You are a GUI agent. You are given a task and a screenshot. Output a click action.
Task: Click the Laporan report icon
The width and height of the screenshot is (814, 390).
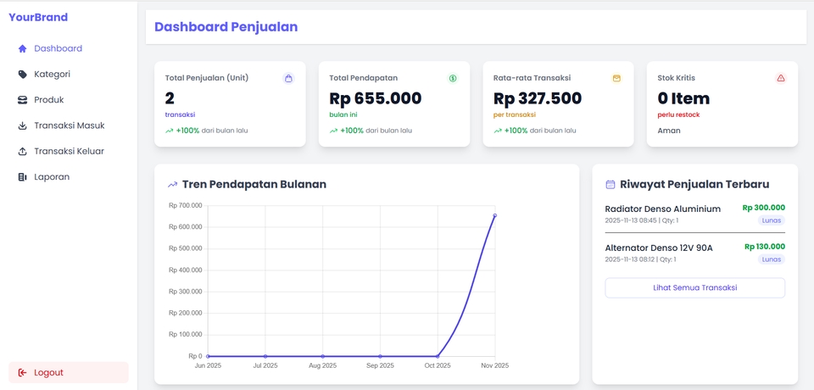[22, 177]
